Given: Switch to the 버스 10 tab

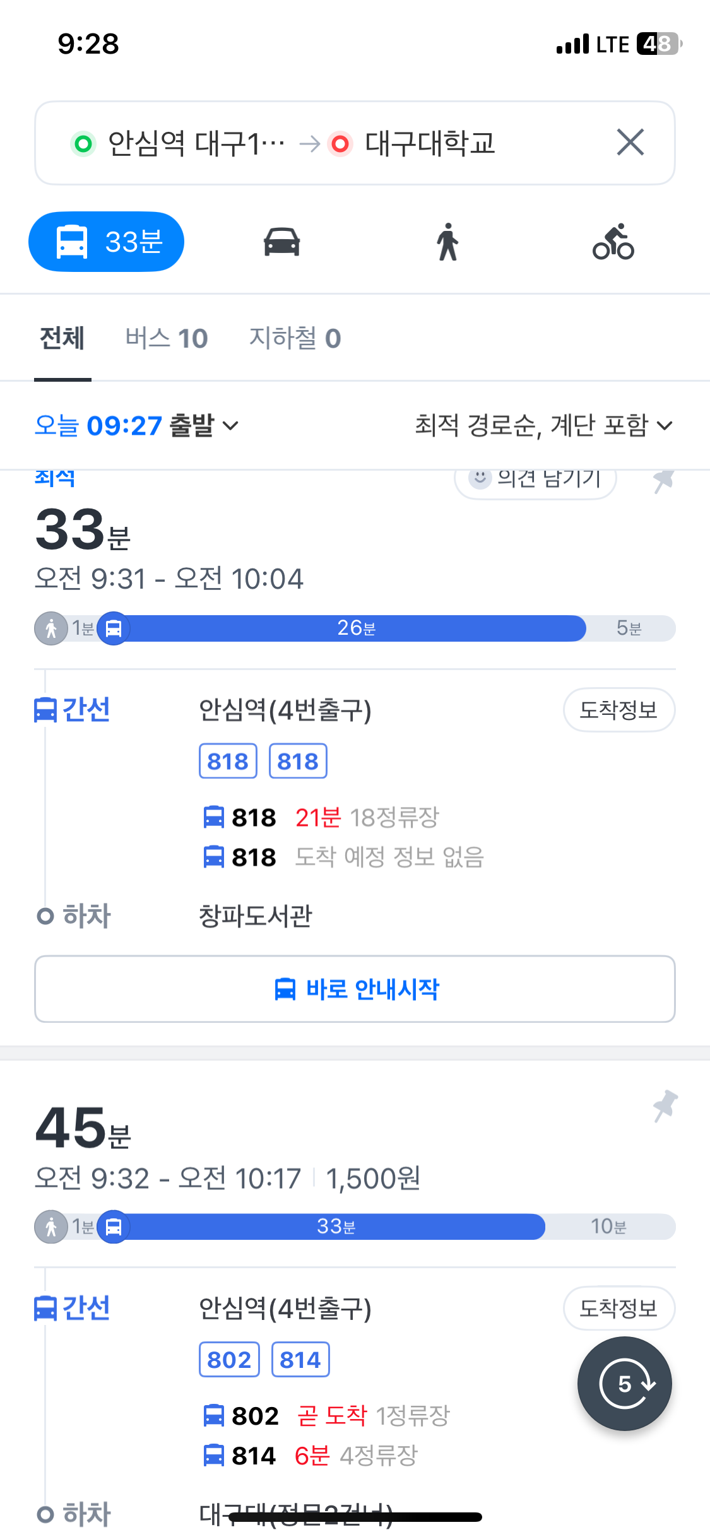Looking at the screenshot, I should [167, 339].
